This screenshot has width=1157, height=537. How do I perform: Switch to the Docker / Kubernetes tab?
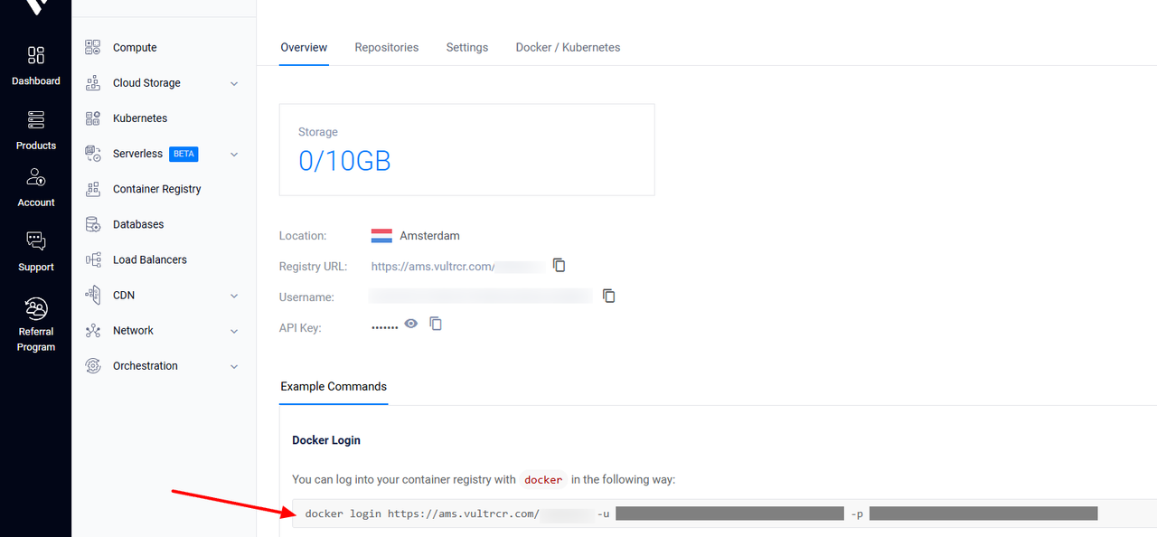[x=568, y=47]
